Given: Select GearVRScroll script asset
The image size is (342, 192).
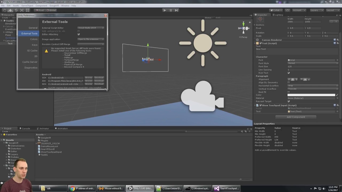Looking at the screenshot, I should [x=48, y=149].
